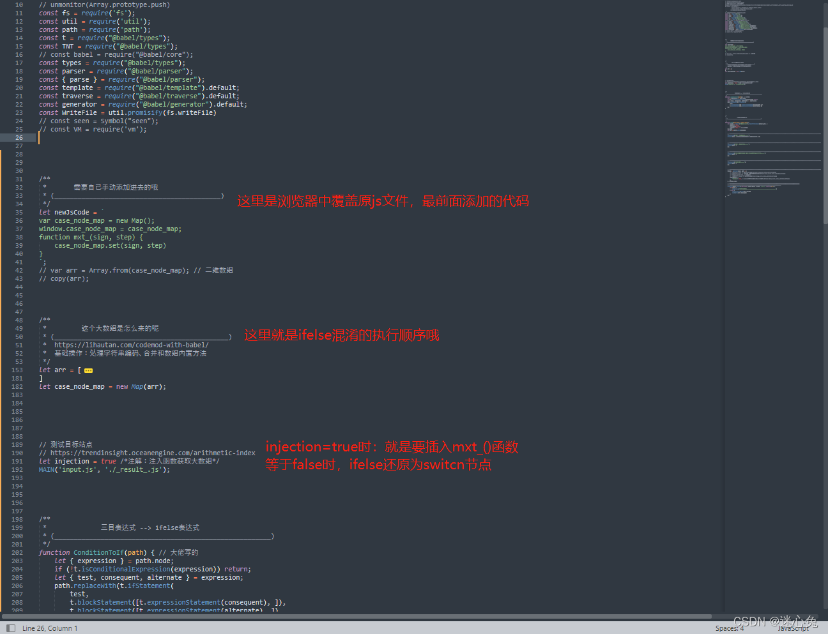
Task: Click the const template require line
Action: tap(139, 87)
